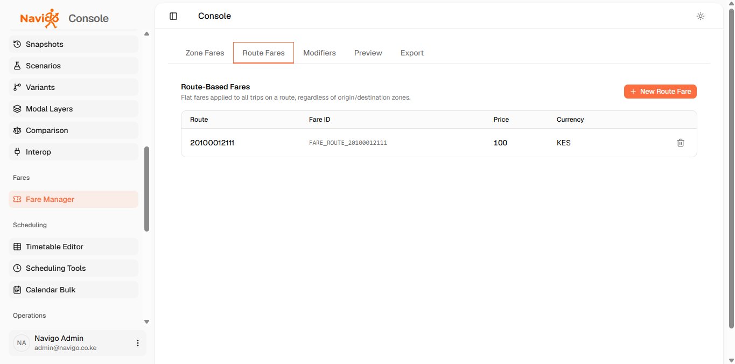735x364 pixels.
Task: Click the Fare Manager ticket icon
Action: [x=17, y=199]
